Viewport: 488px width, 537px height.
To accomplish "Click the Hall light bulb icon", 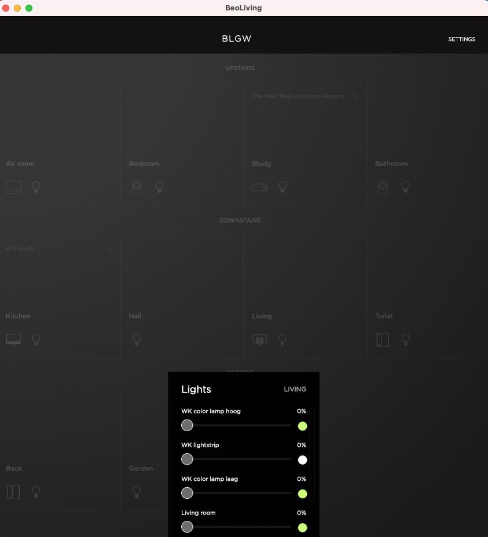I will (137, 340).
